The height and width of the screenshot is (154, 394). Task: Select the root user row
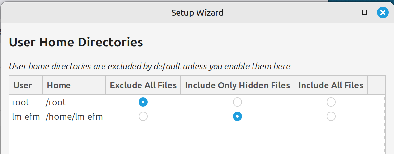[21, 103]
